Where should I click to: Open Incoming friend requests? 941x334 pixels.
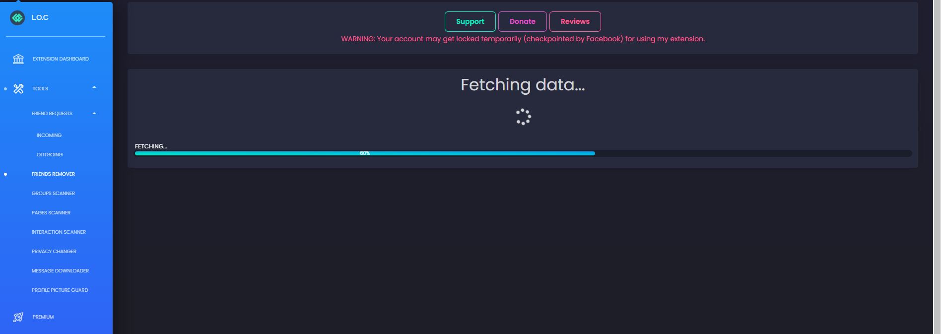point(49,135)
